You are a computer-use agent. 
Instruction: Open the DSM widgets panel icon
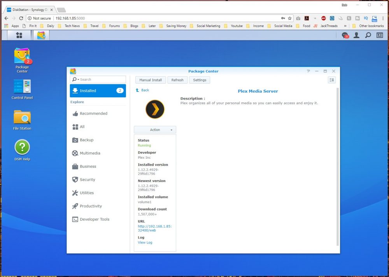tap(380, 35)
